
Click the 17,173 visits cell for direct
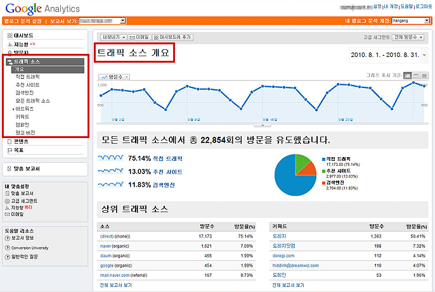point(205,236)
